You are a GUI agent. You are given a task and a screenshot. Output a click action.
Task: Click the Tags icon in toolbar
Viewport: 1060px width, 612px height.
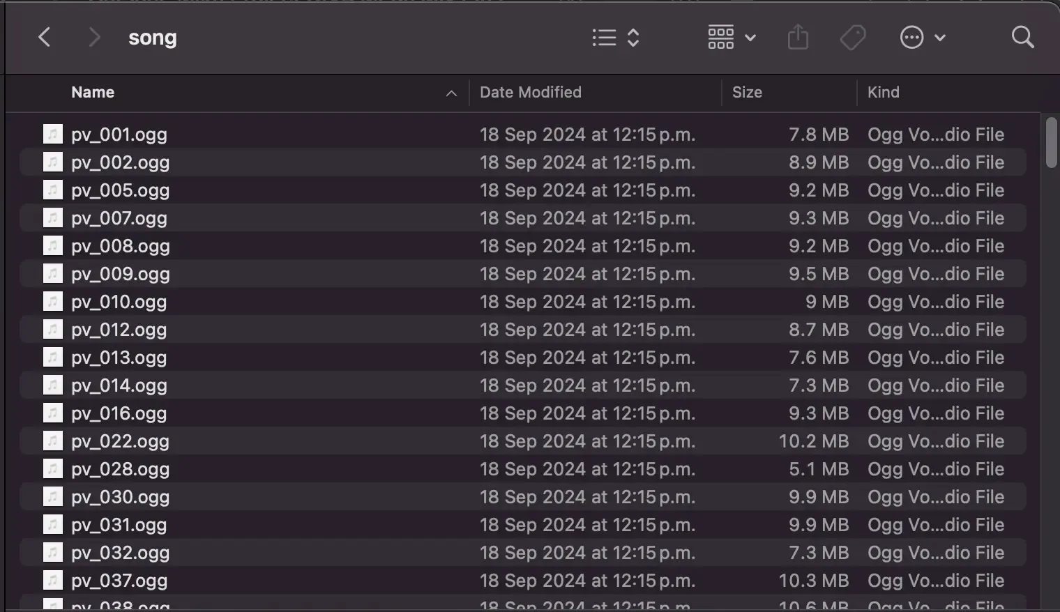(x=852, y=37)
